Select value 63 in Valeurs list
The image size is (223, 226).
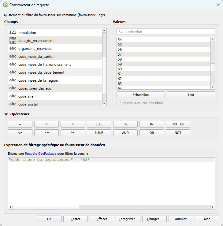[x=120, y=83]
